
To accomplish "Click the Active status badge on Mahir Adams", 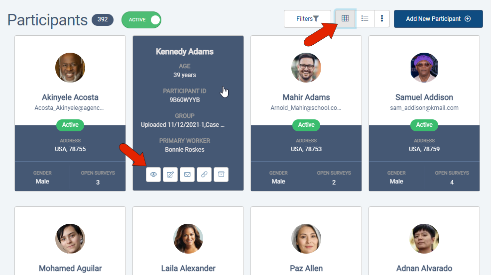I will click(306, 125).
